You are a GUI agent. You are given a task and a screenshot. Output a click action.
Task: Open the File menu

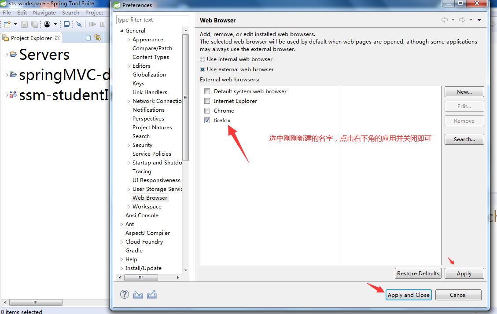click(7, 13)
